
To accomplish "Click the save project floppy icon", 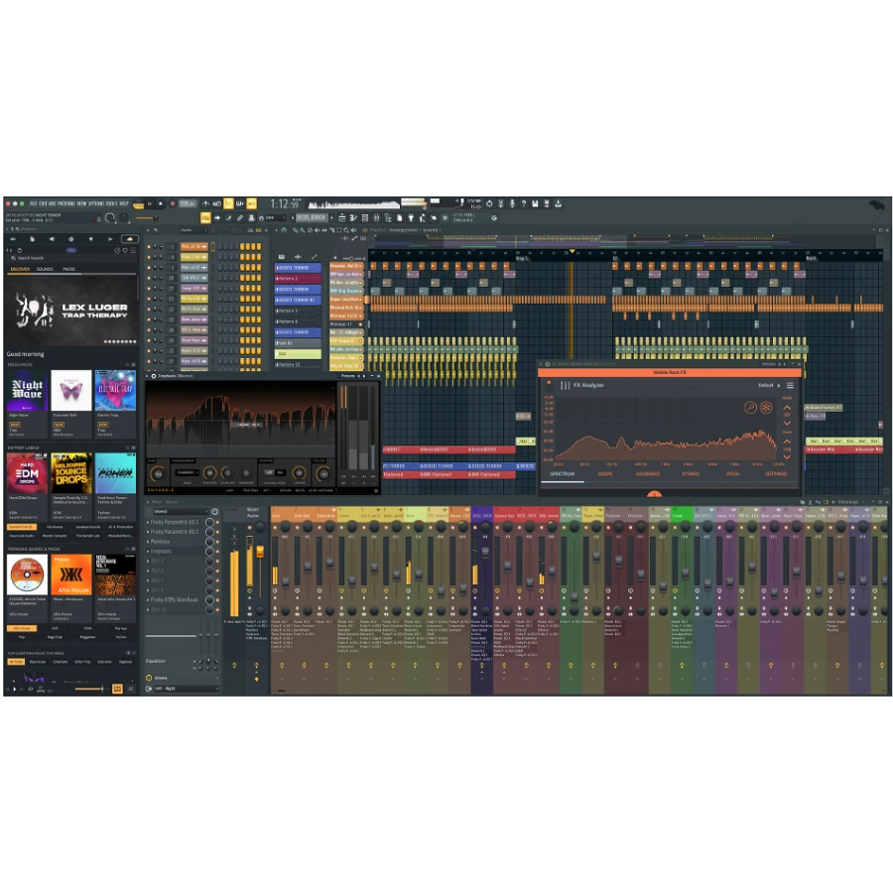I will pos(535,203).
